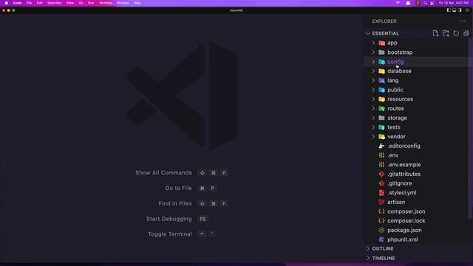This screenshot has height=266, width=473.
Task: Click the config folder icon
Action: point(381,61)
